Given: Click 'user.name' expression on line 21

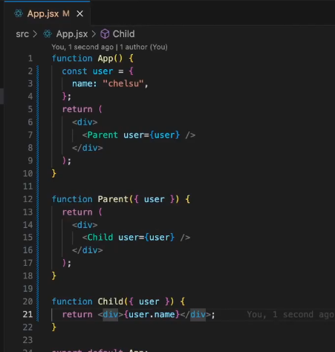Looking at the screenshot, I should [x=152, y=314].
